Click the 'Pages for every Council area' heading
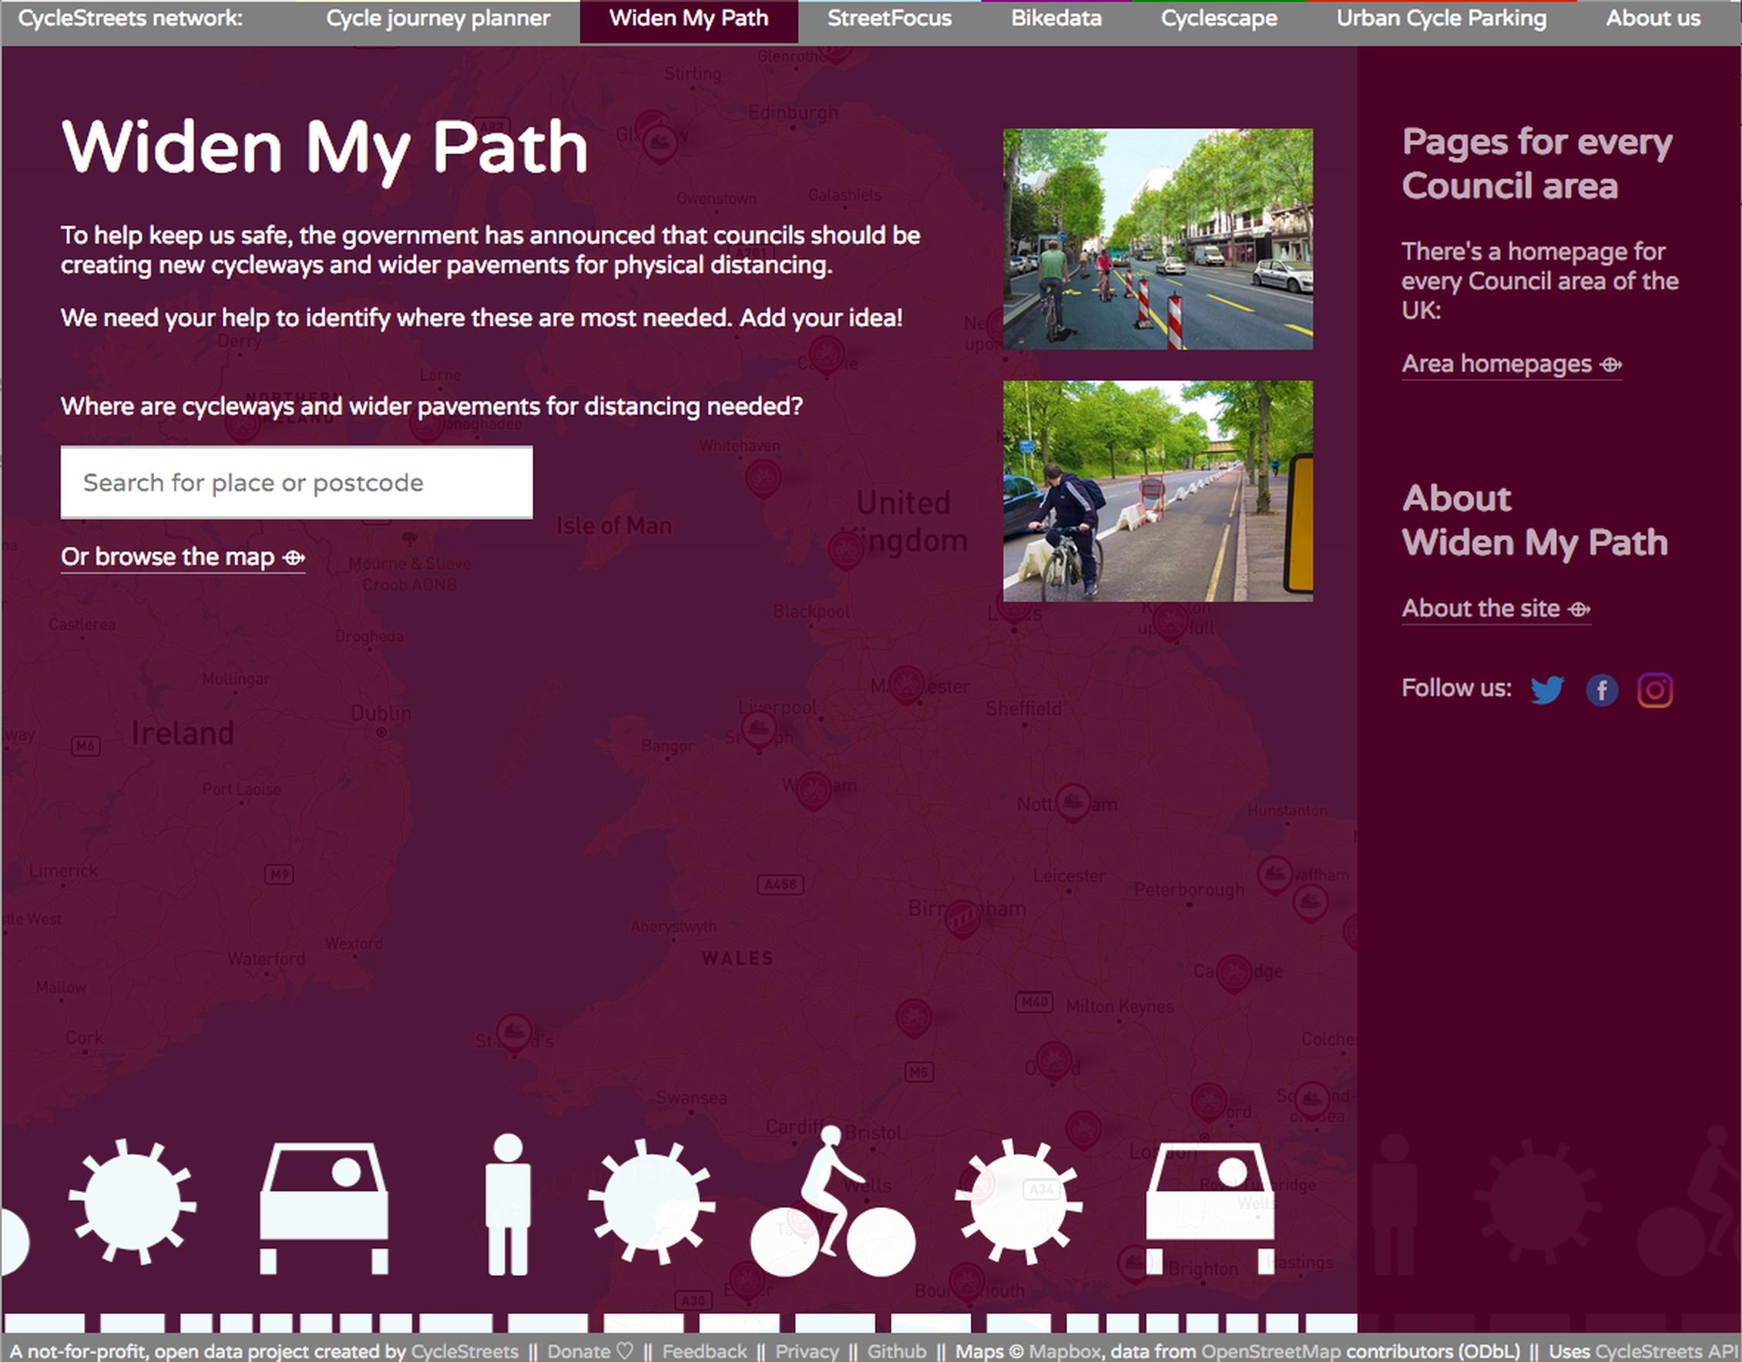1742x1362 pixels. [x=1537, y=163]
